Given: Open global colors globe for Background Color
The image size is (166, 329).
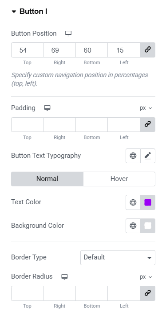Looking at the screenshot, I should [133, 226].
